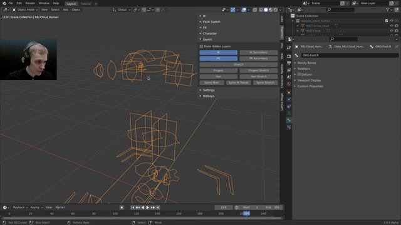Click the bone name field ORG-Foot.R

point(350,56)
